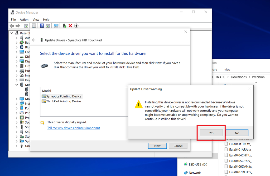Open the Action menu

click(24, 19)
